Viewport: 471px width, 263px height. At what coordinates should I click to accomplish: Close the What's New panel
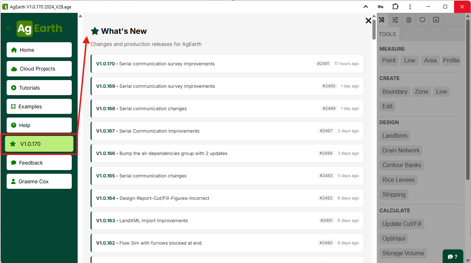[x=368, y=21]
